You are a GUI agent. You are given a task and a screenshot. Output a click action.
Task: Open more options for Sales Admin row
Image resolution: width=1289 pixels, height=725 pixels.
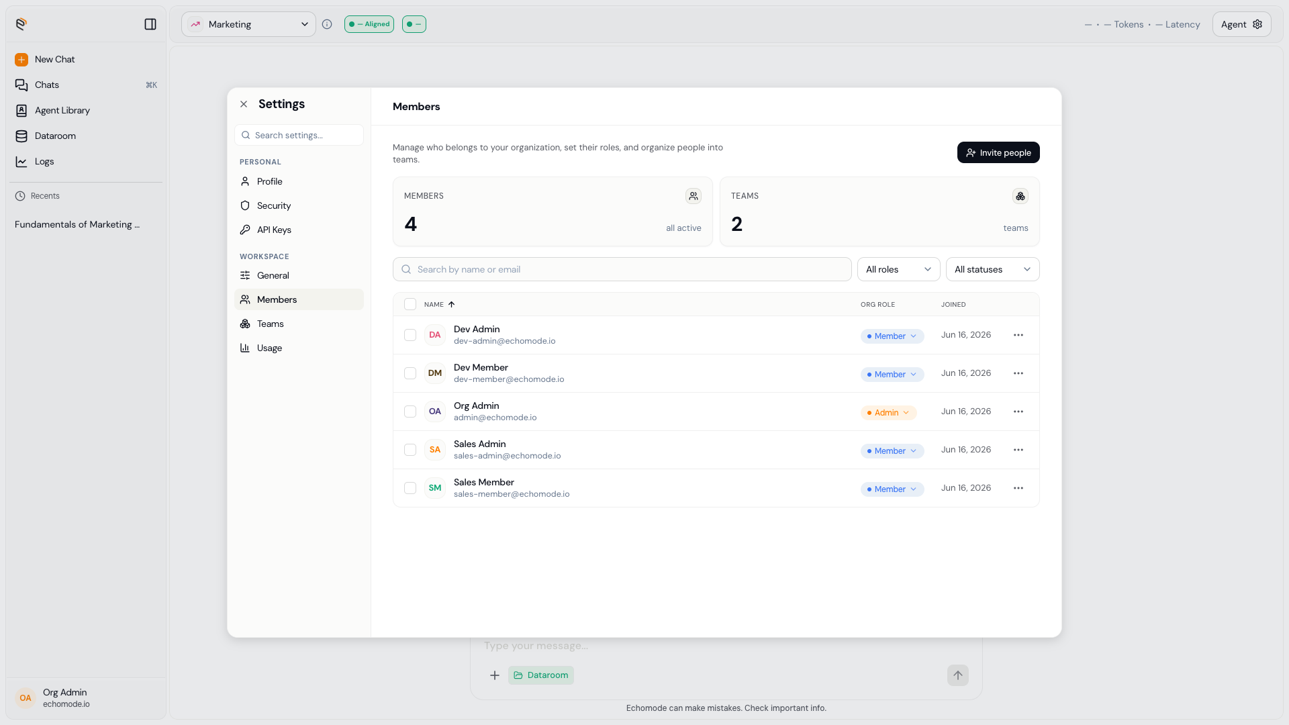click(x=1018, y=450)
